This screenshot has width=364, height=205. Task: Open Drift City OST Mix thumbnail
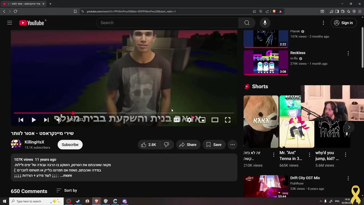[266, 186]
